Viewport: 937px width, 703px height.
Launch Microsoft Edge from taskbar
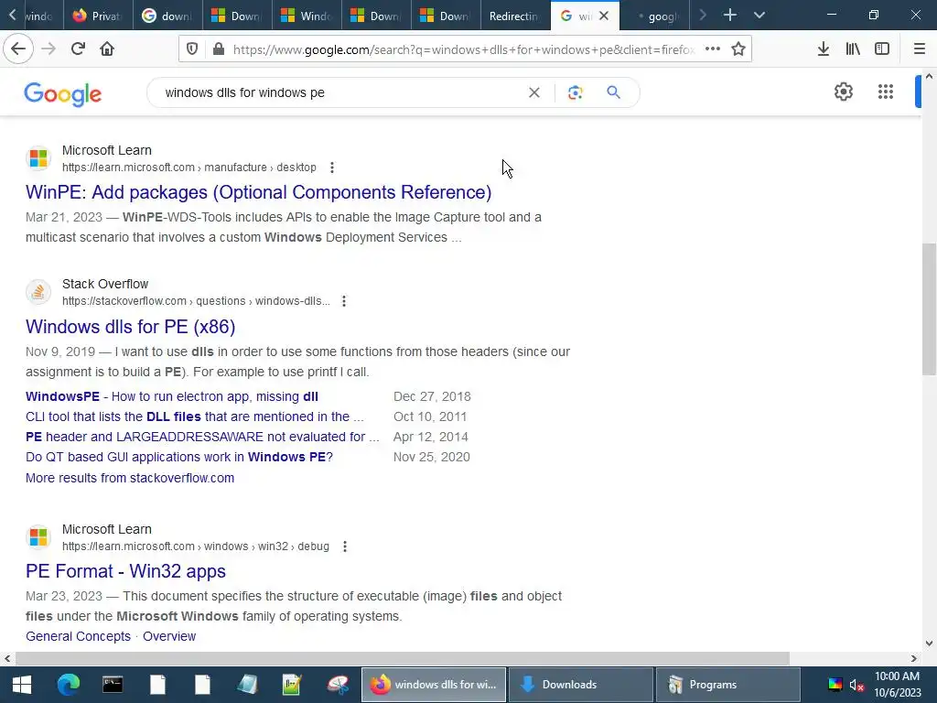(x=68, y=685)
